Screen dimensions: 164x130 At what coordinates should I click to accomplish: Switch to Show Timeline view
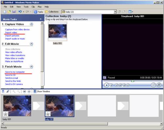42,91
